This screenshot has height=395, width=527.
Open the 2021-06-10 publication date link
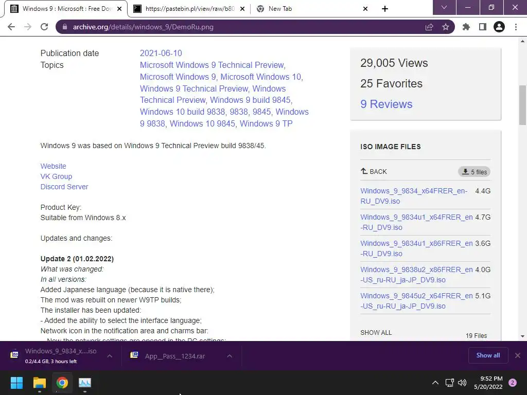point(161,53)
